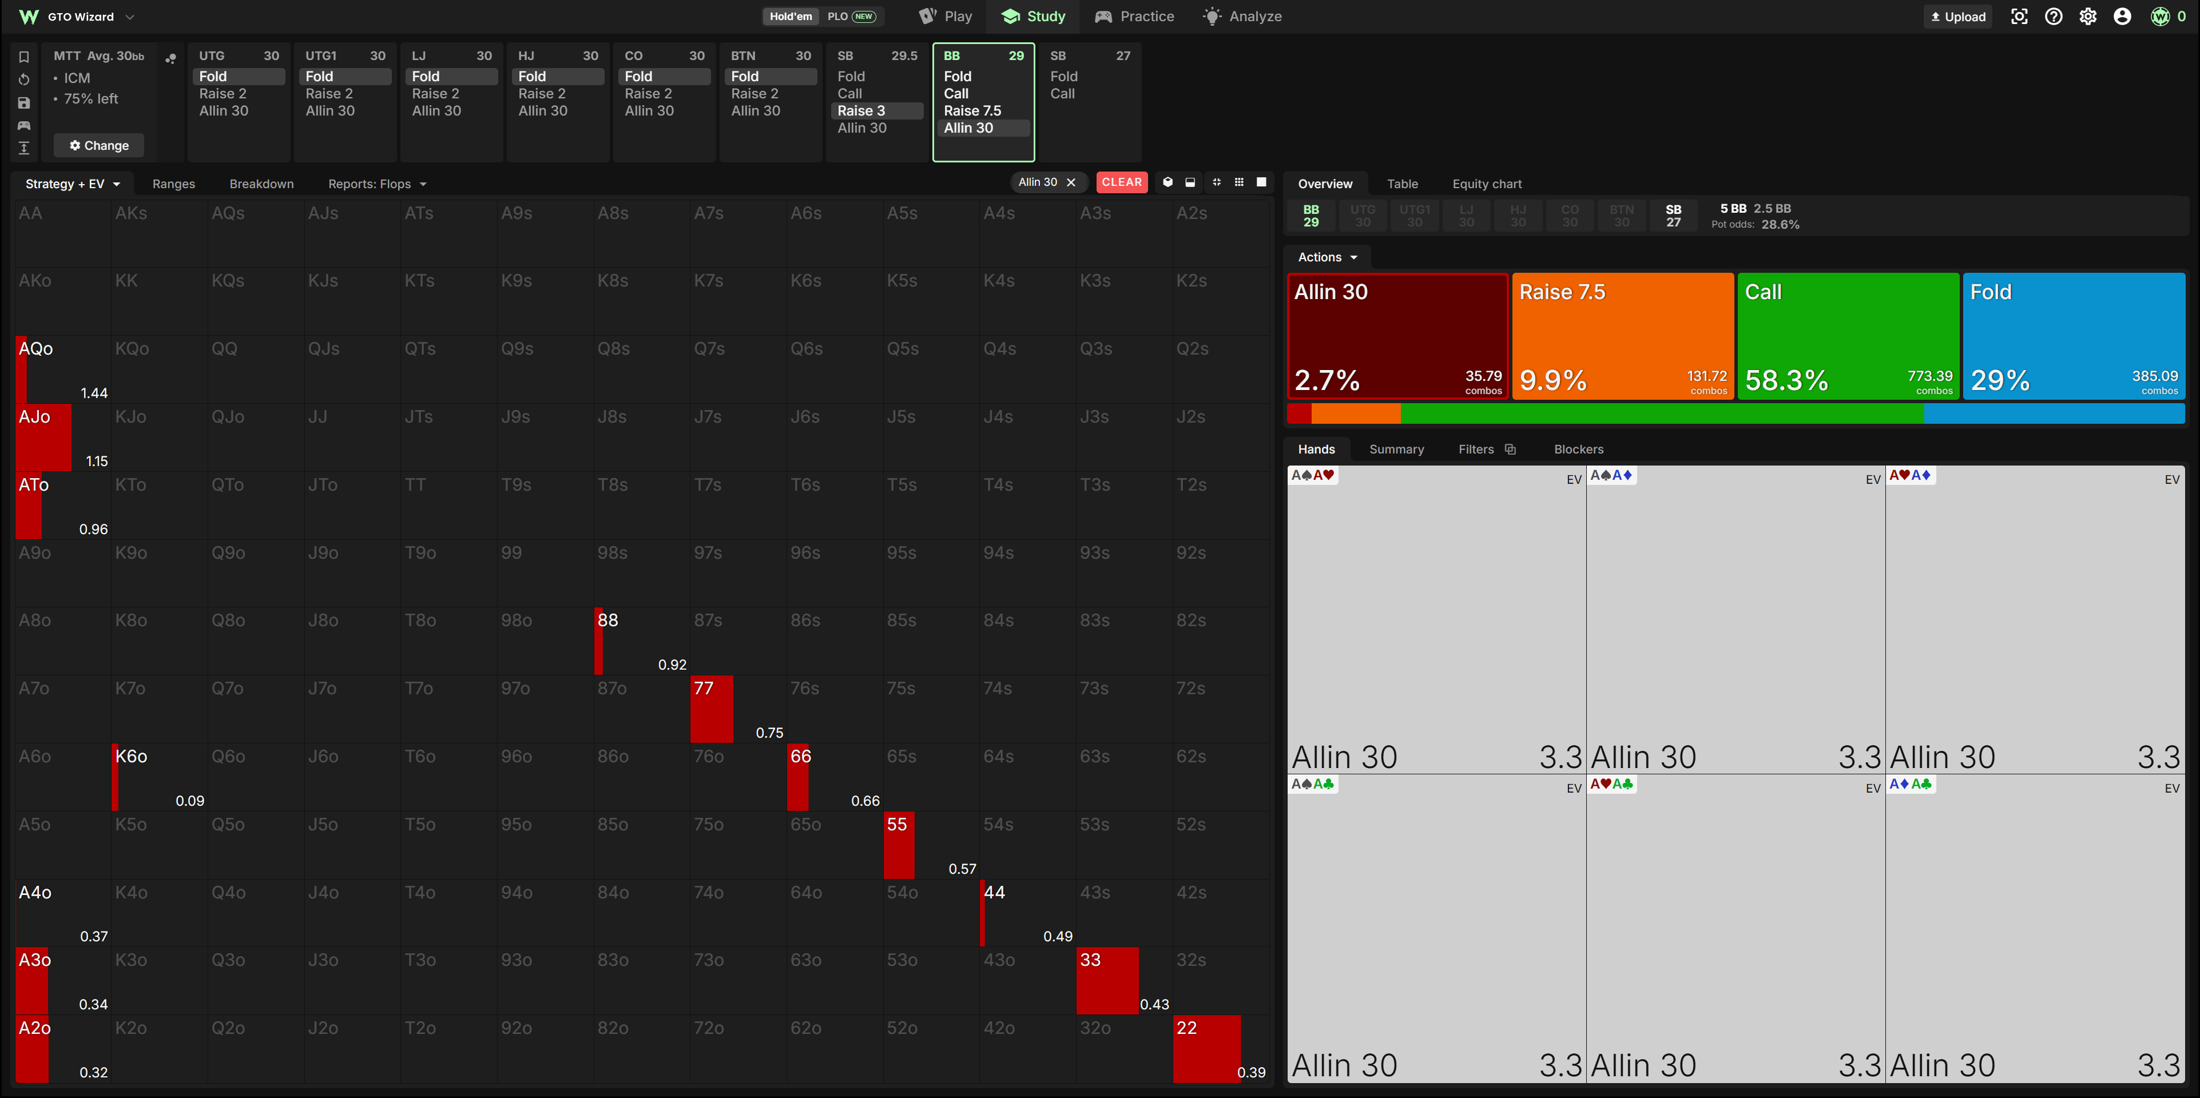Select SB 27 player in overview row
2200x1098 pixels.
click(x=1673, y=216)
